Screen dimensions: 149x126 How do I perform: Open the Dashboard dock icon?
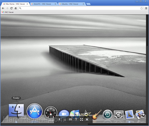point(51,113)
